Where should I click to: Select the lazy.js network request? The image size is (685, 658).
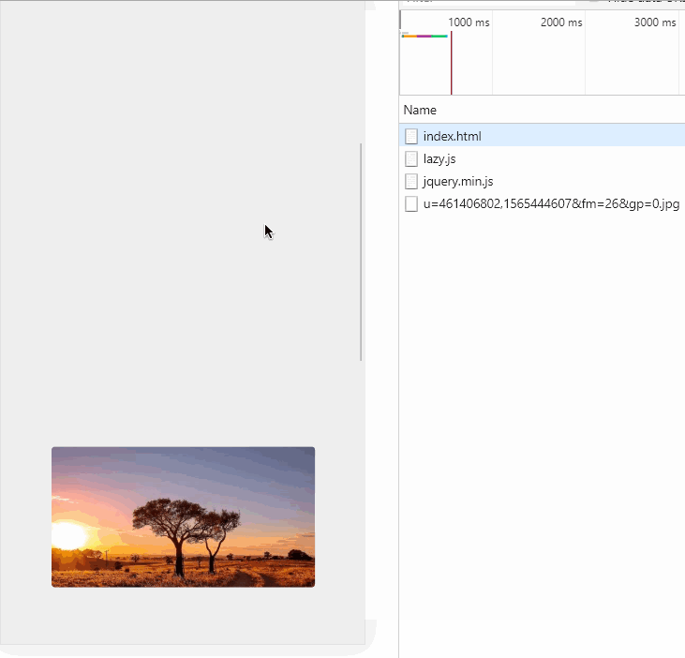coord(542,158)
